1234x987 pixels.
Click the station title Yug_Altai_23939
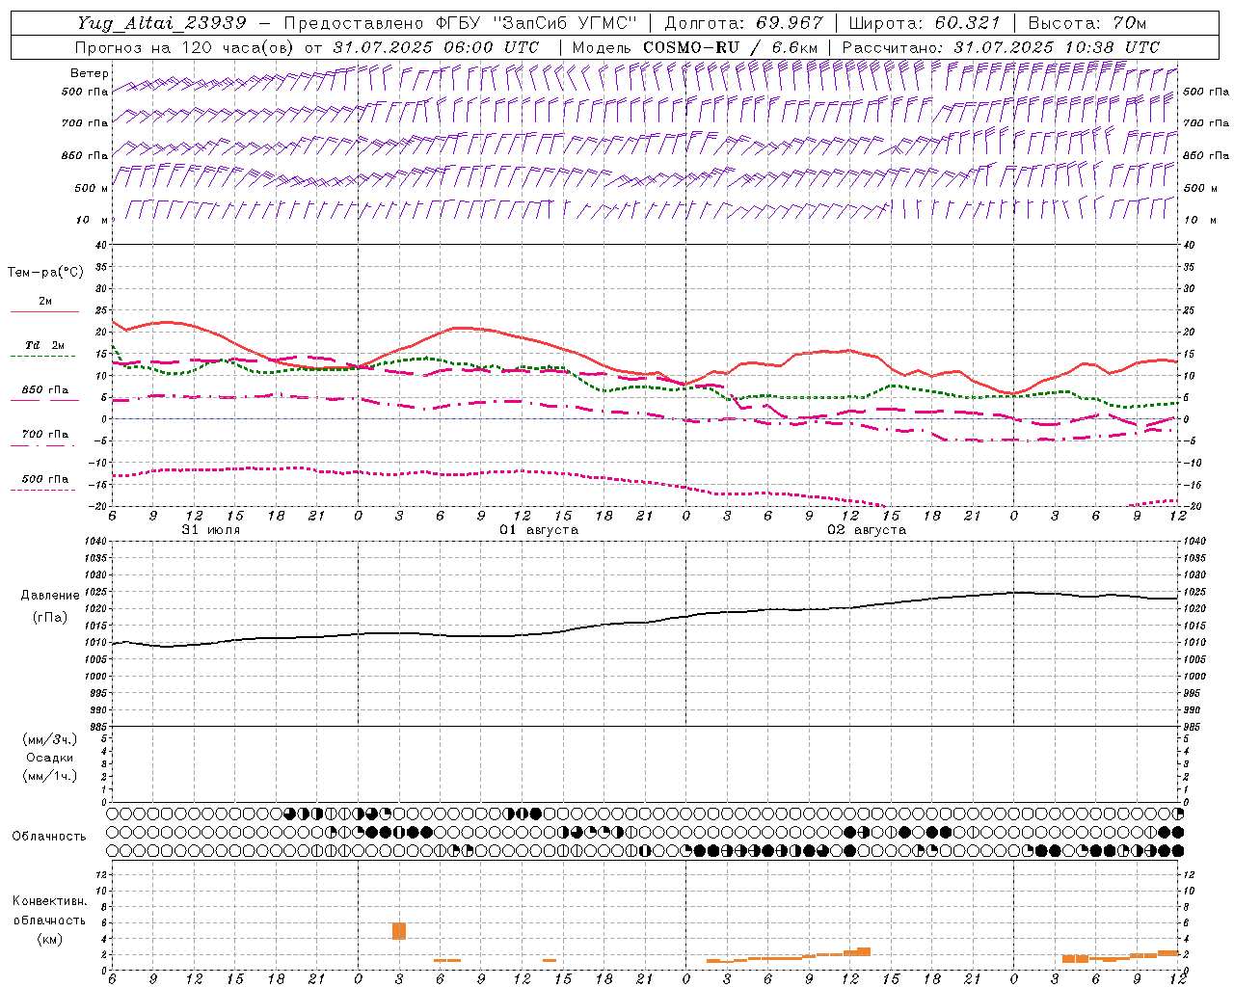pyautogui.click(x=162, y=23)
